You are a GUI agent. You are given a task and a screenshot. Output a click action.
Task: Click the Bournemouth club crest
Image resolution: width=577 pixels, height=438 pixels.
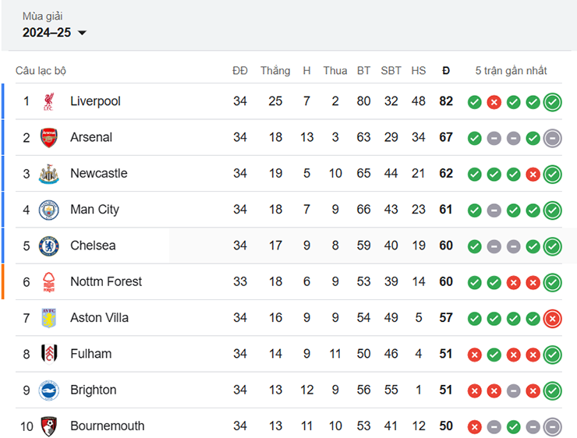click(x=49, y=426)
